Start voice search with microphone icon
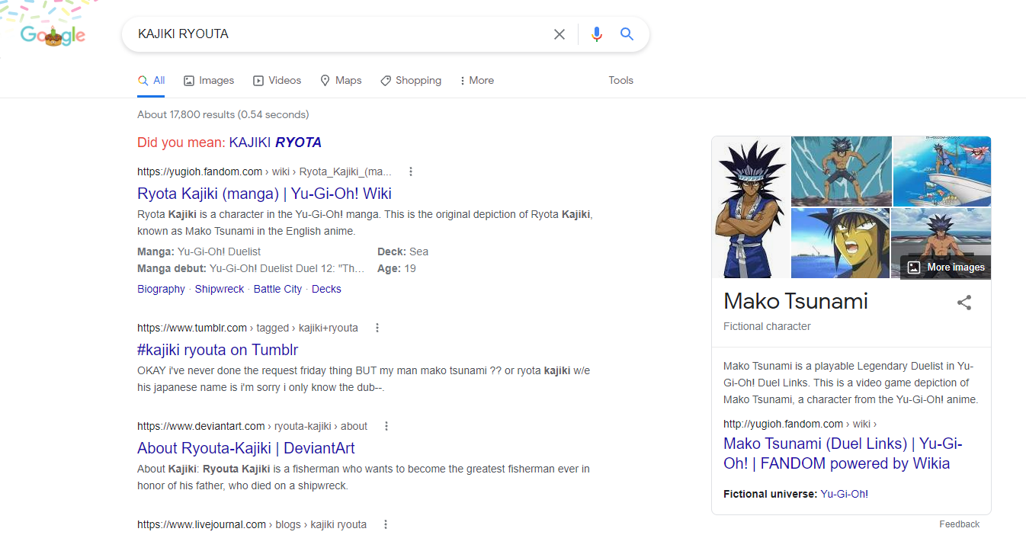Image resolution: width=1026 pixels, height=535 pixels. click(x=597, y=34)
